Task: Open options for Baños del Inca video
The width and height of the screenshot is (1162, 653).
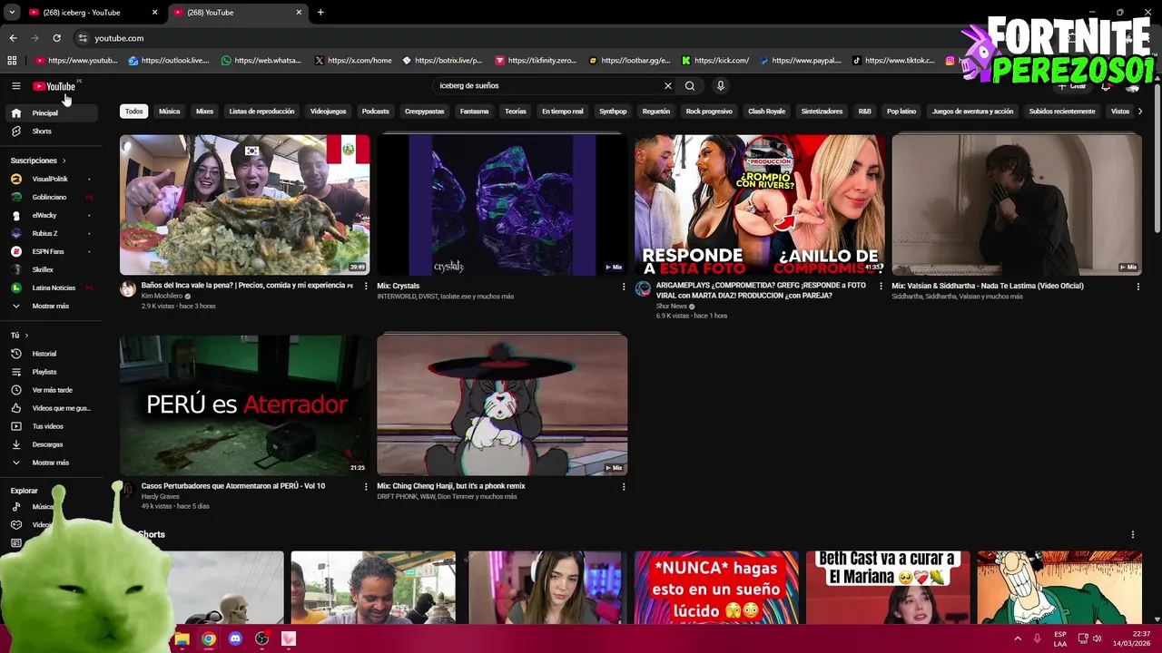Action: [366, 286]
